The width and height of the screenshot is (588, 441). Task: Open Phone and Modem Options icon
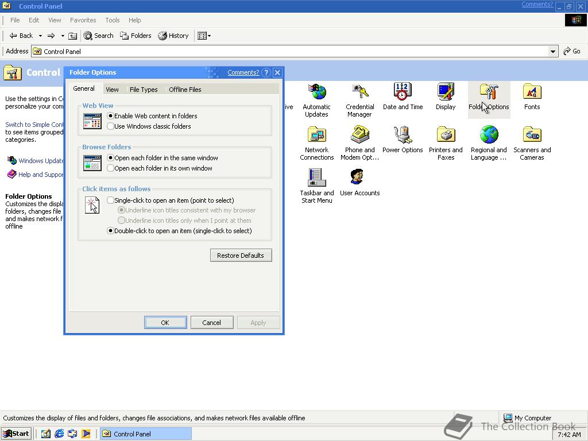point(359,143)
